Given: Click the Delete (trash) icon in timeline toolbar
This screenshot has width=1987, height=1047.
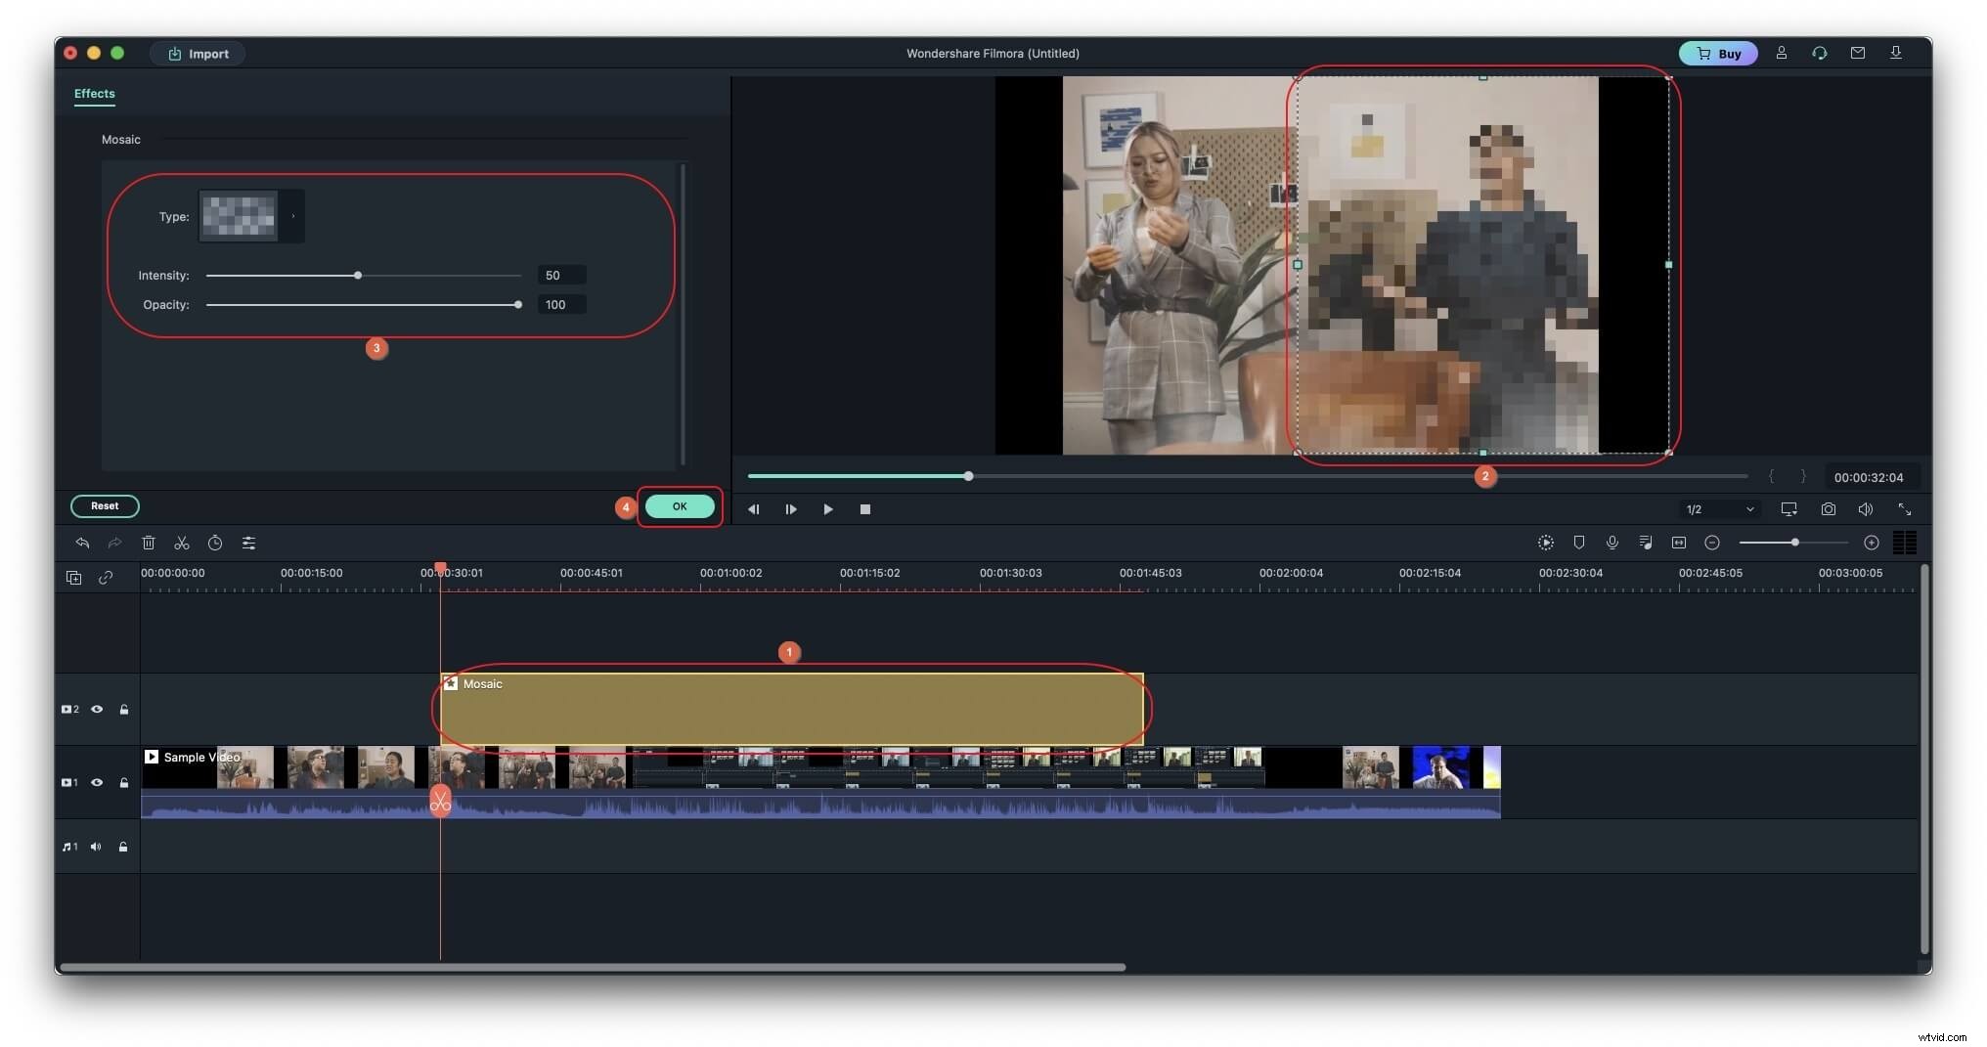Looking at the screenshot, I should coord(149,544).
